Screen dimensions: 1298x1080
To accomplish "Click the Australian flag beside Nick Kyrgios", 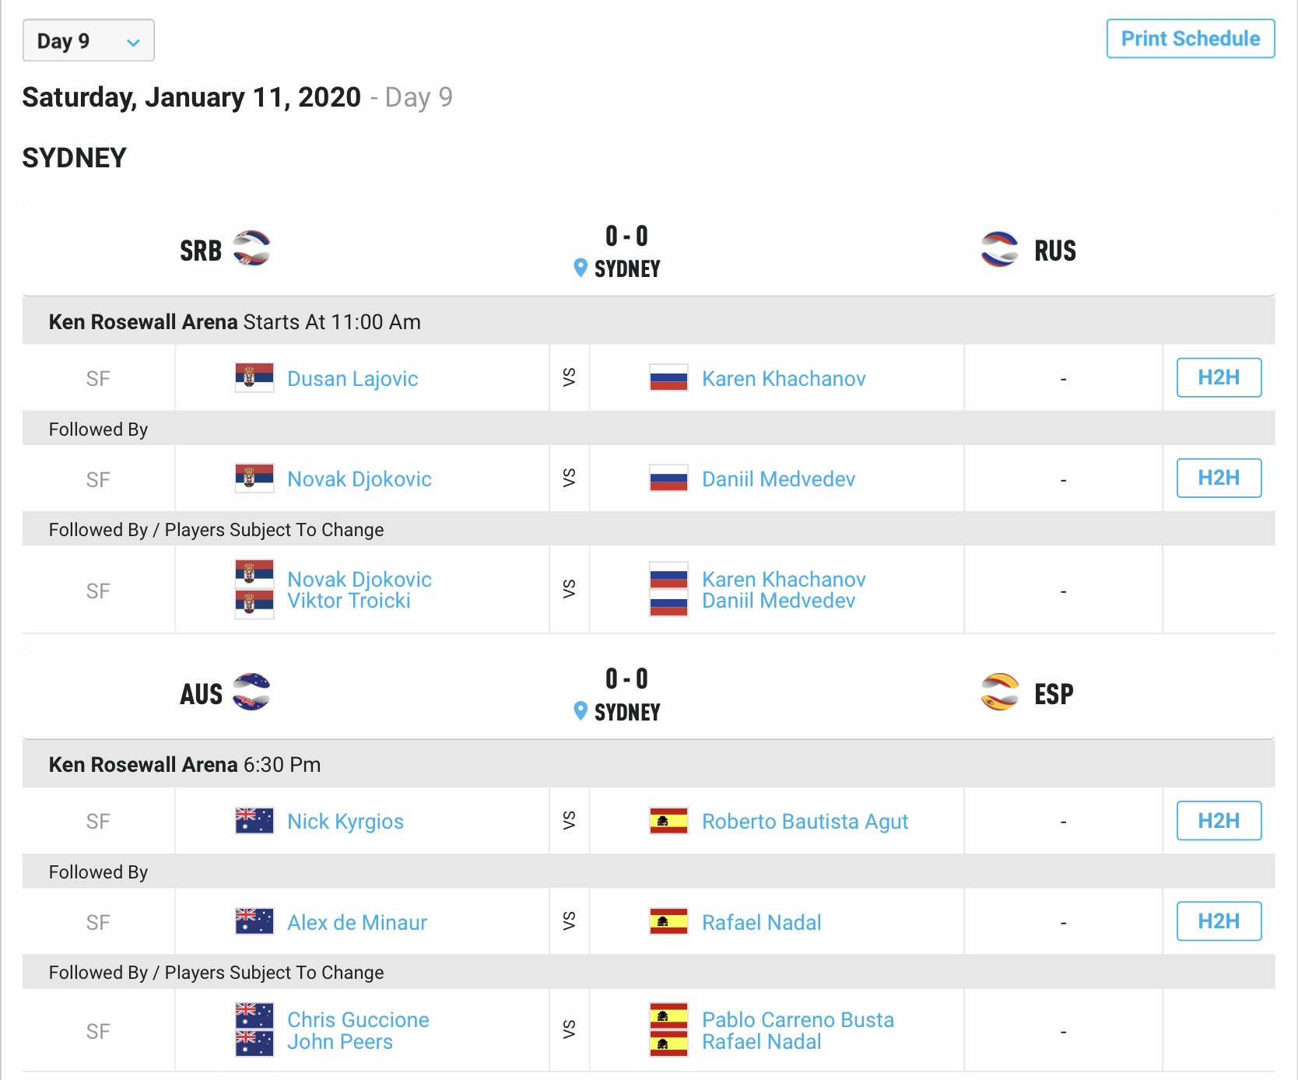I will coord(254,821).
